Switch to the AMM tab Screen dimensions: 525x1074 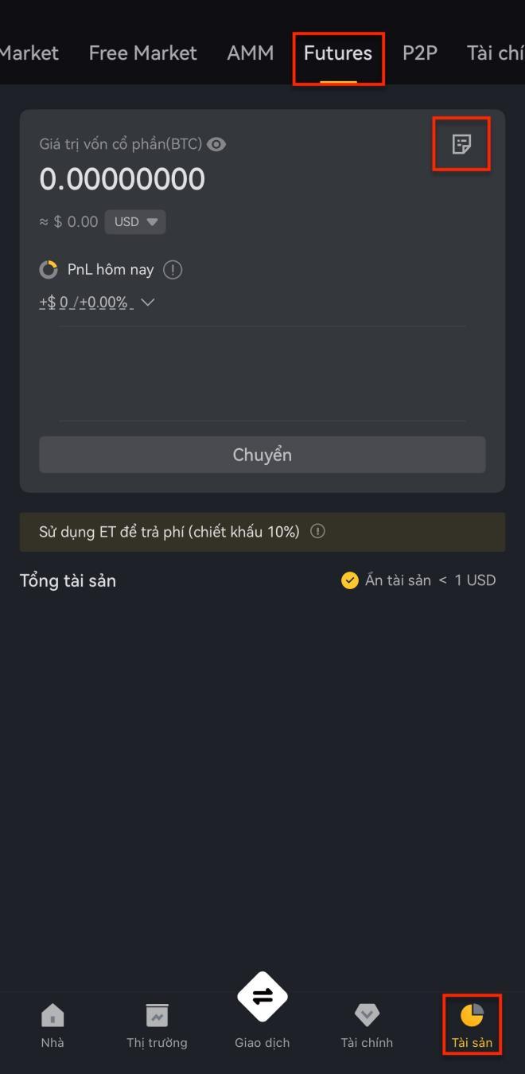coord(251,53)
